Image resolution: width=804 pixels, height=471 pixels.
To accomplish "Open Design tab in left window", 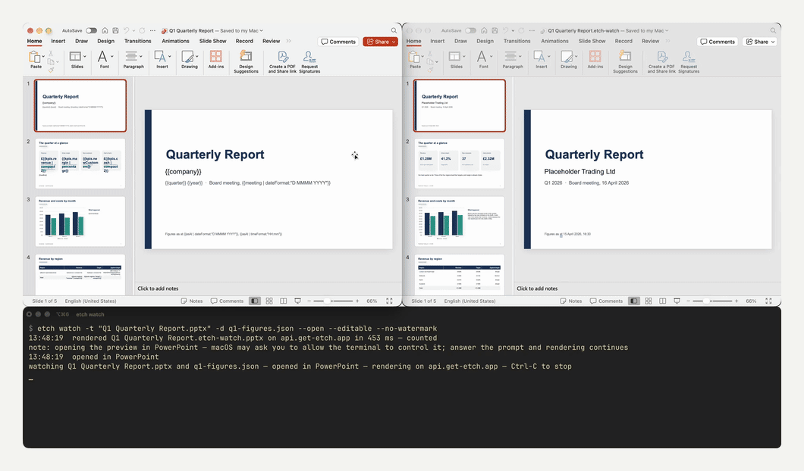I will click(105, 41).
